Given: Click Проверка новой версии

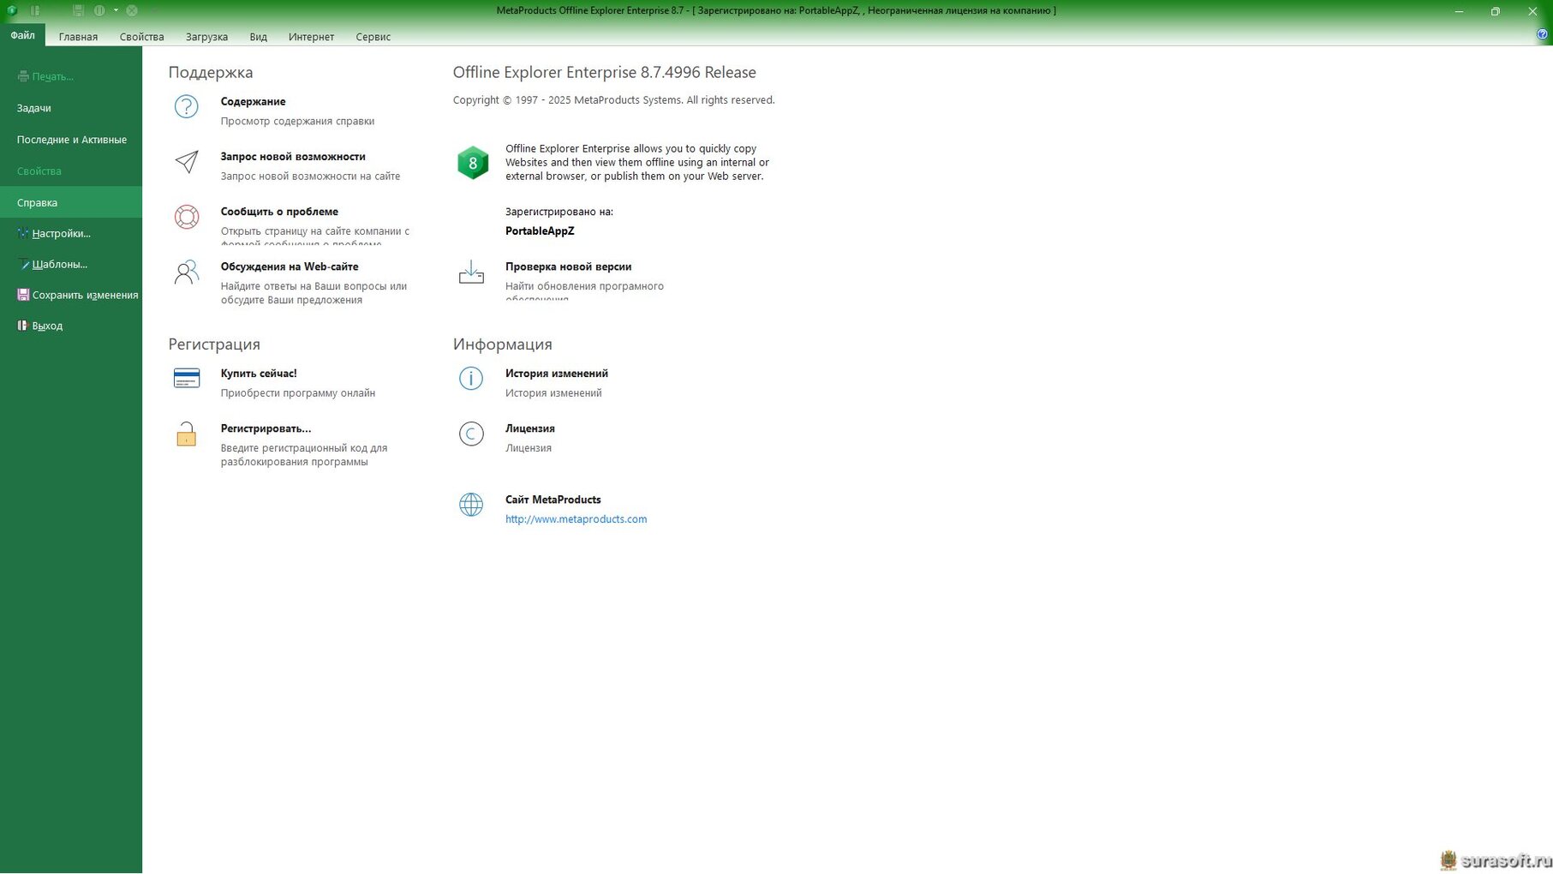Looking at the screenshot, I should 568,266.
